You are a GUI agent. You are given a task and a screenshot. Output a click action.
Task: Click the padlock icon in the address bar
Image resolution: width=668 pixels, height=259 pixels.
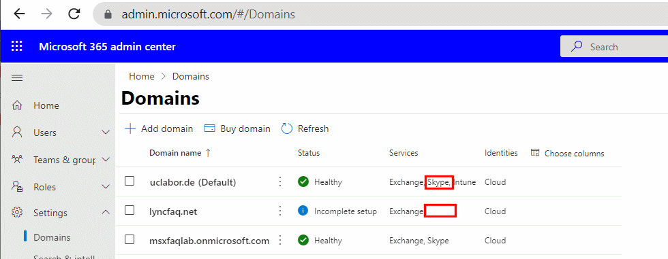[x=108, y=14]
